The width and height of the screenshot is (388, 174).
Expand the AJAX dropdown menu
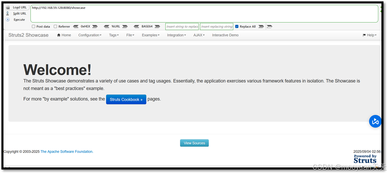199,35
